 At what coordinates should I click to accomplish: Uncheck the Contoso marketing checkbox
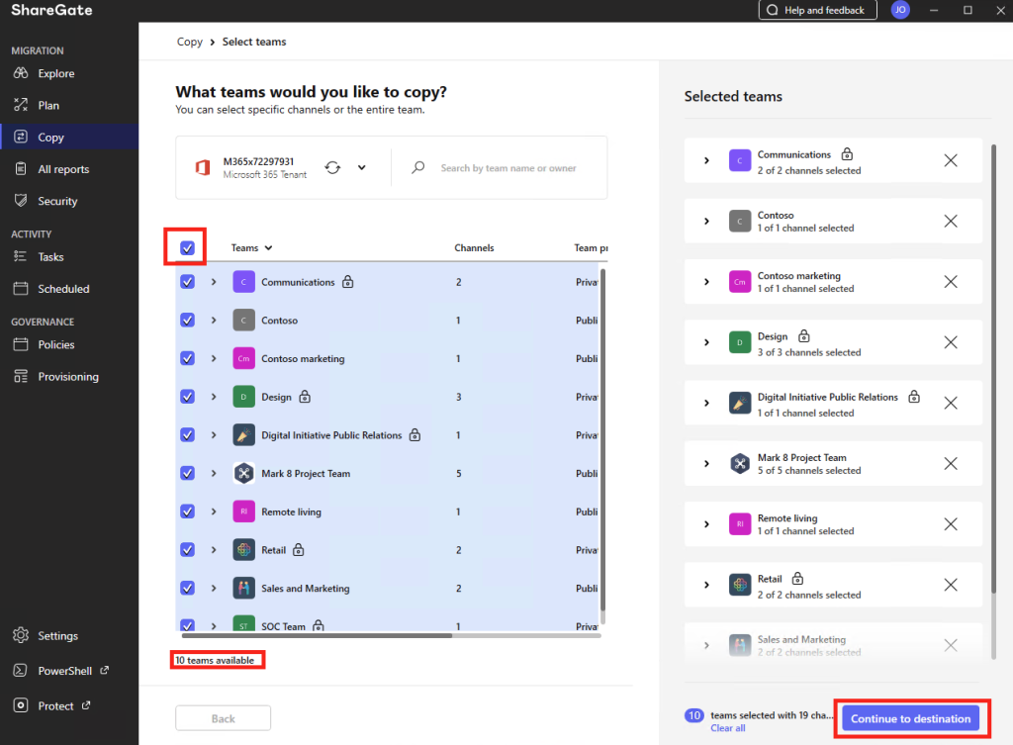(x=187, y=358)
